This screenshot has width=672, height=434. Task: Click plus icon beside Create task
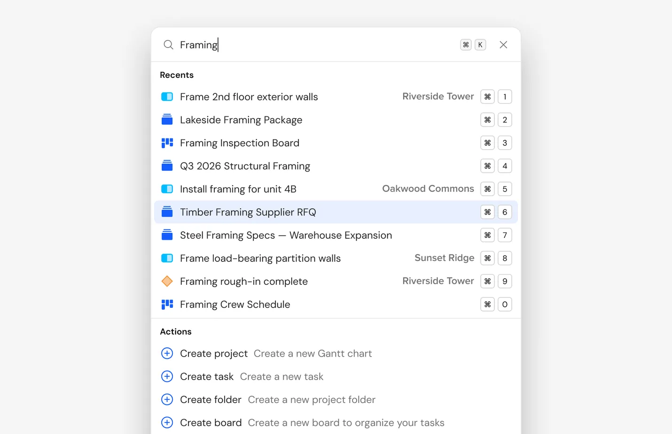pyautogui.click(x=167, y=376)
